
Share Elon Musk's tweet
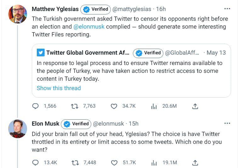[195, 162]
